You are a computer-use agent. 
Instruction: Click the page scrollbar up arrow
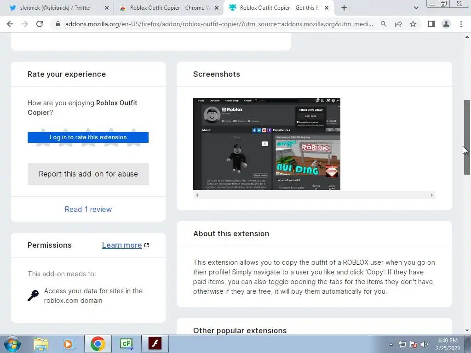[467, 37]
